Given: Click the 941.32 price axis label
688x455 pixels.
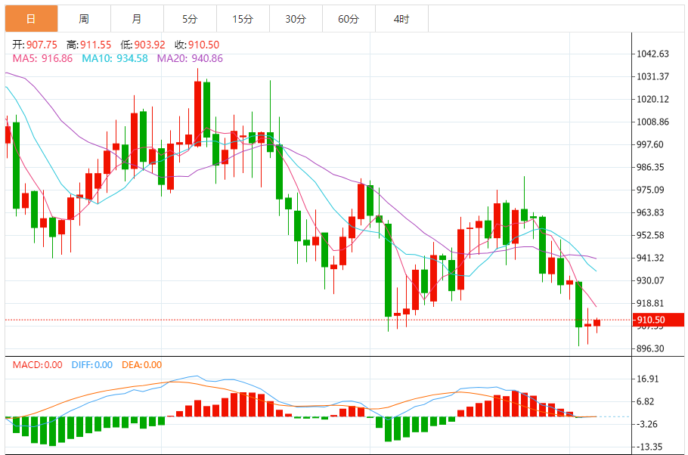Looking at the screenshot, I should (650, 258).
